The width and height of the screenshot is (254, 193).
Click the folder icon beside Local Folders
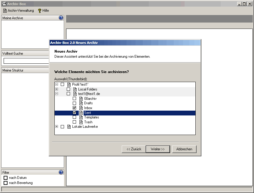coord(75,89)
